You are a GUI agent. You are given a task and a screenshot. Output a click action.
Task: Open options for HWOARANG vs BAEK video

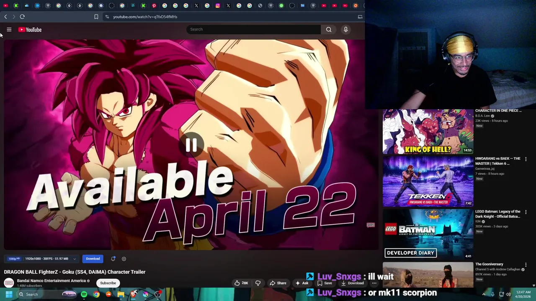click(526, 159)
